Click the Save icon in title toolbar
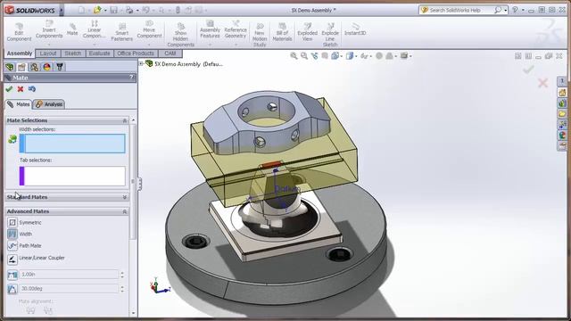571x321 pixels. point(114,10)
